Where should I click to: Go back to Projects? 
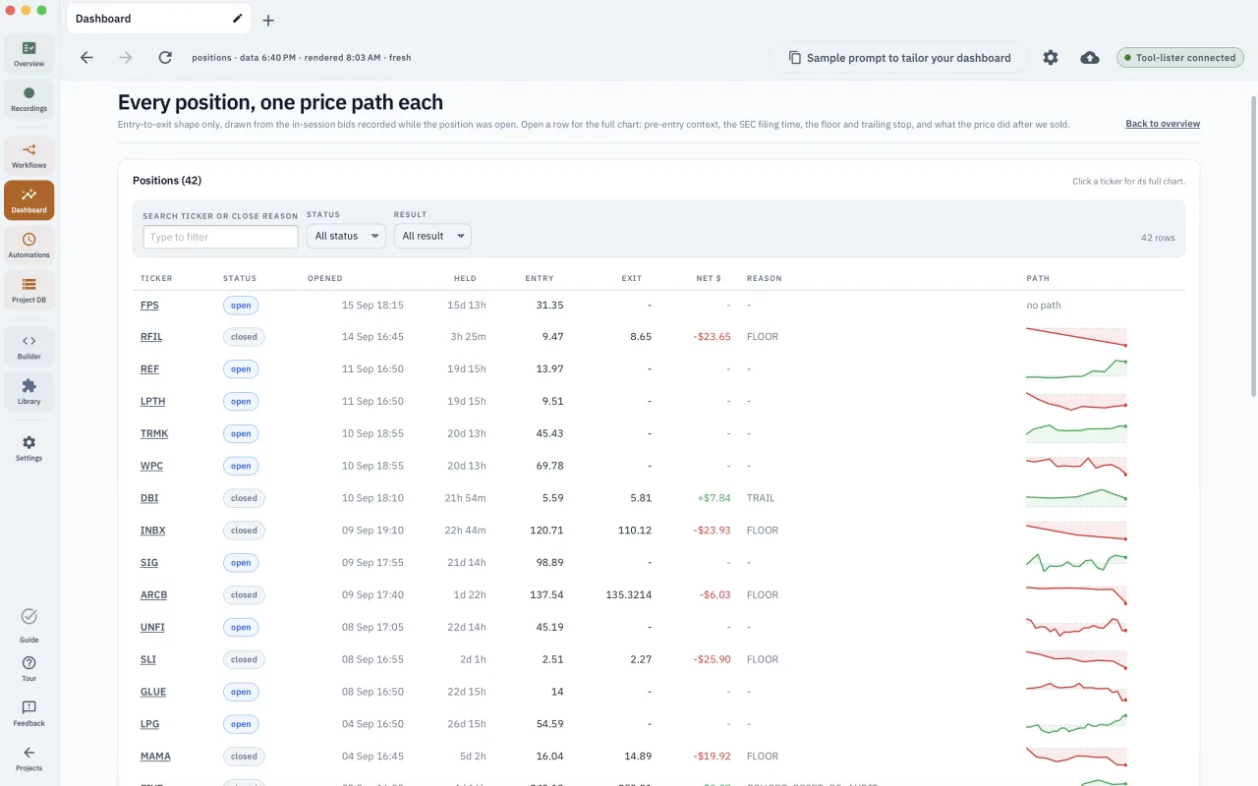29,759
